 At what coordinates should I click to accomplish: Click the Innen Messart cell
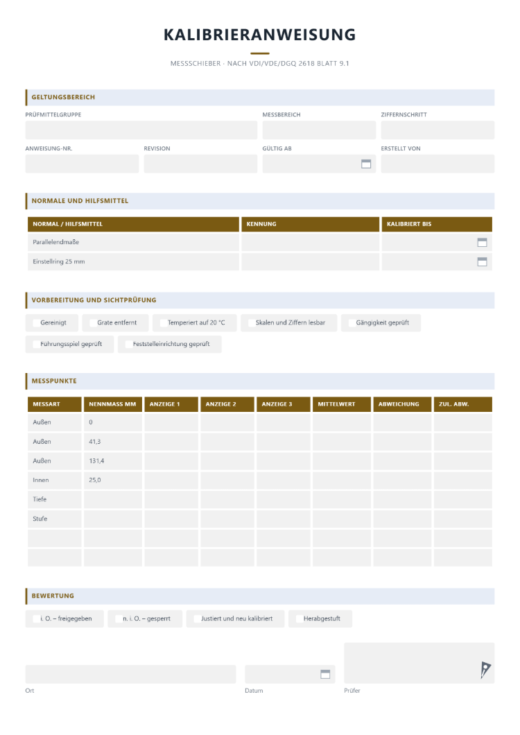point(54,480)
